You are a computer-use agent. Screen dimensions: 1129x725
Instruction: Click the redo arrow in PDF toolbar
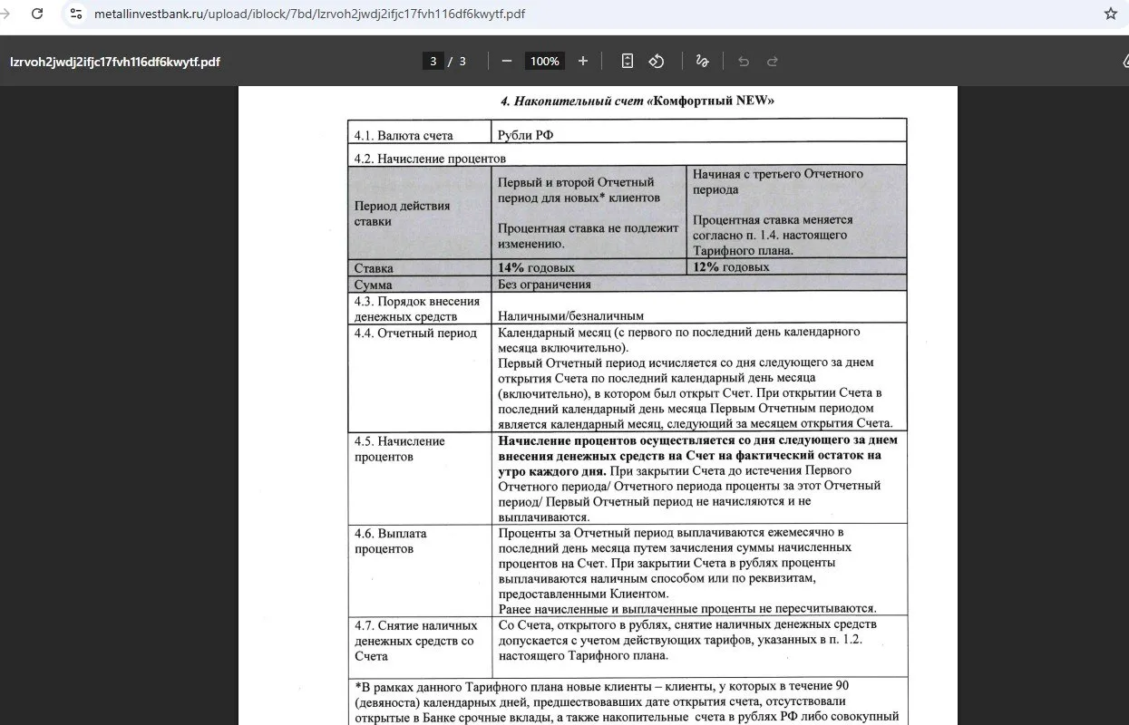tap(773, 61)
